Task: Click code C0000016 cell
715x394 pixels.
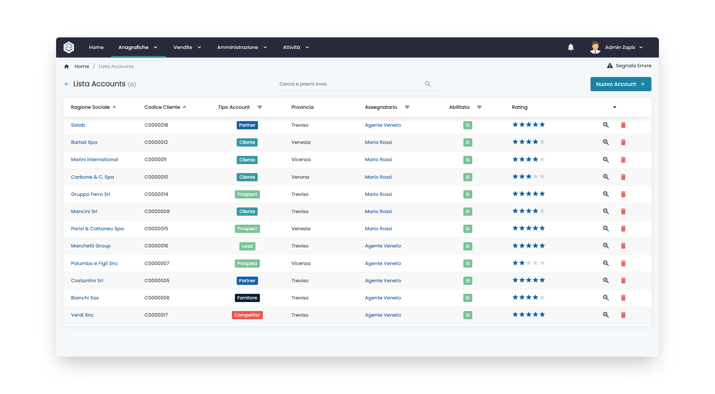Action: point(156,246)
